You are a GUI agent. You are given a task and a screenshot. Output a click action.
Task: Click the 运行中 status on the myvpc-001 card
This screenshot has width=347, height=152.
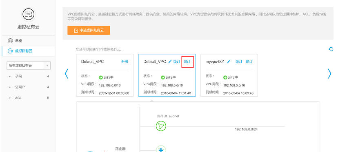tap(233, 77)
